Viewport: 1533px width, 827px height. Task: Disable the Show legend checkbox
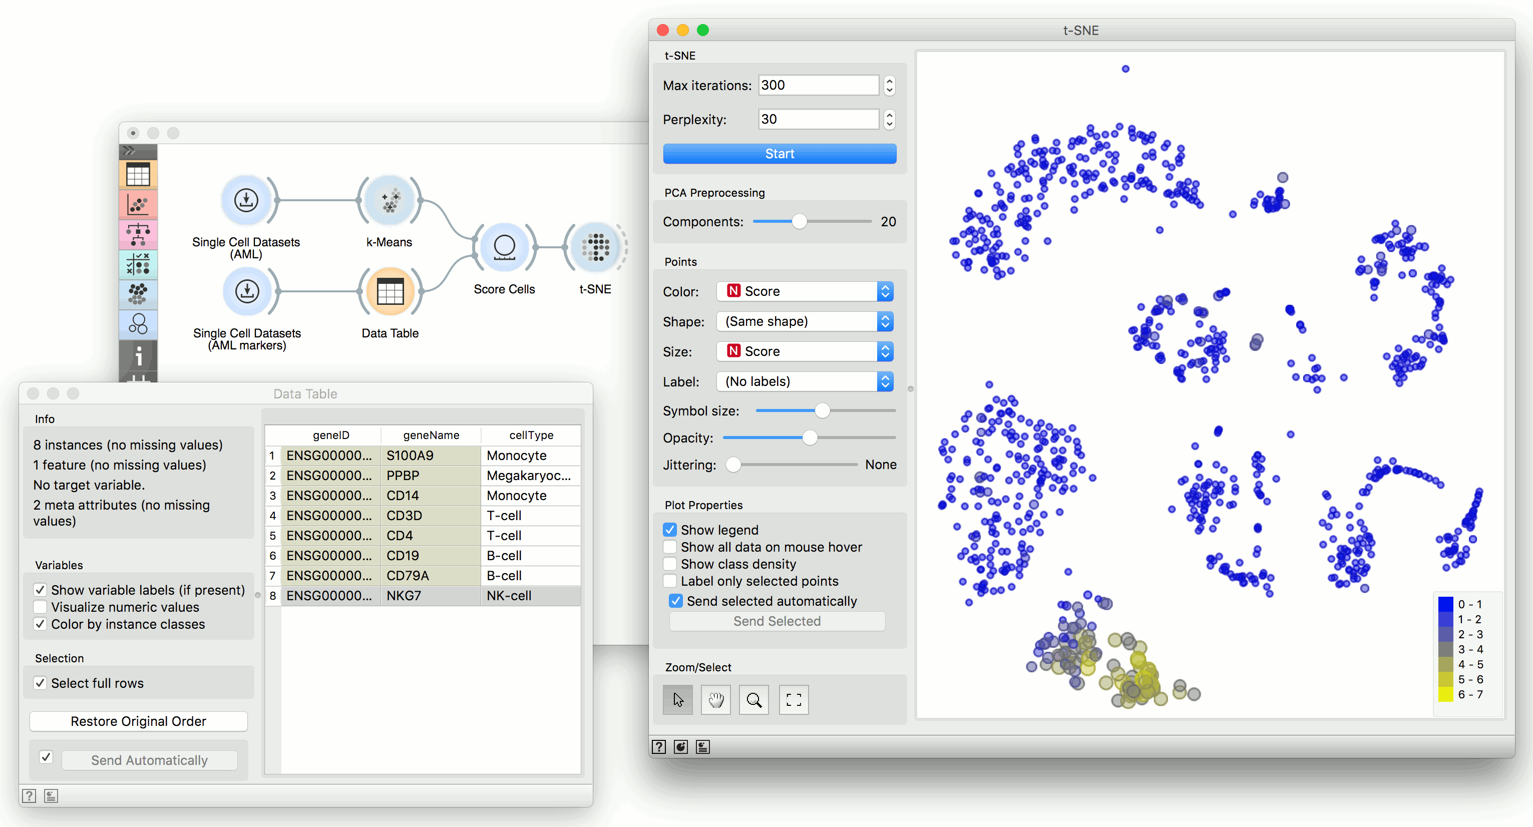point(670,530)
